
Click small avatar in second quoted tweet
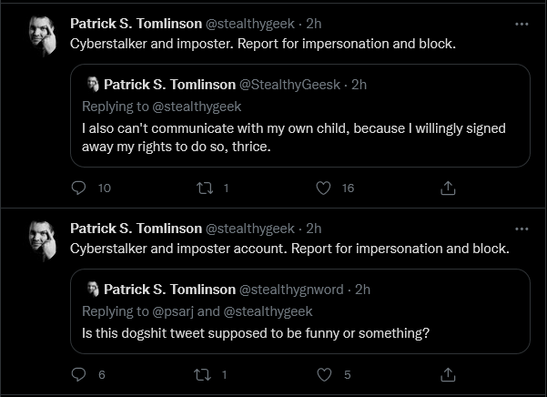[93, 289]
